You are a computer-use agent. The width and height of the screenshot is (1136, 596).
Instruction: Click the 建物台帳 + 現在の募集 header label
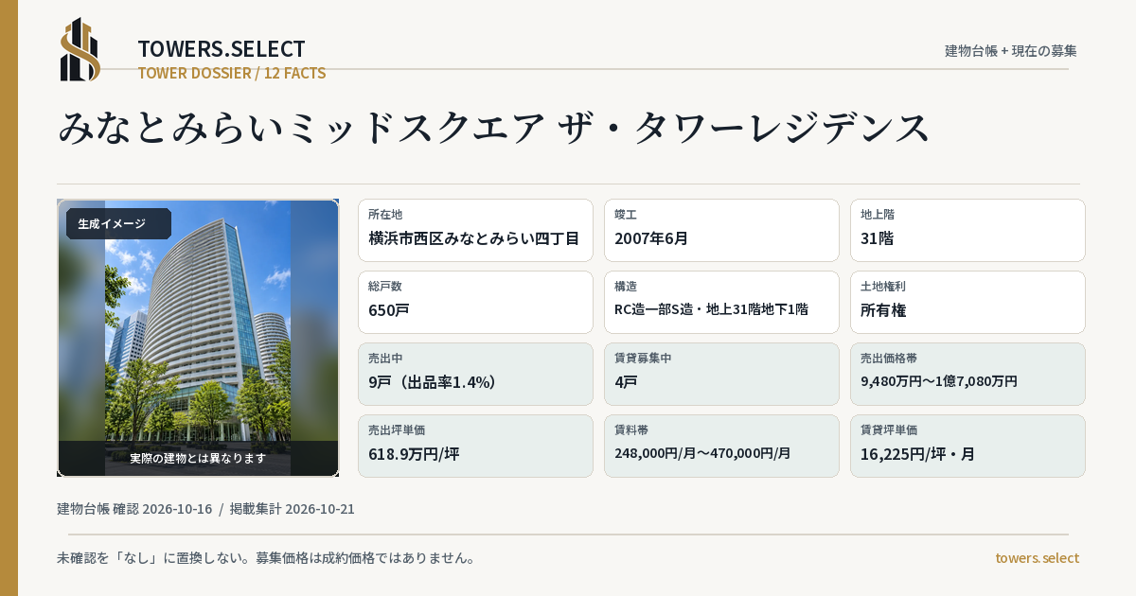coord(1011,51)
